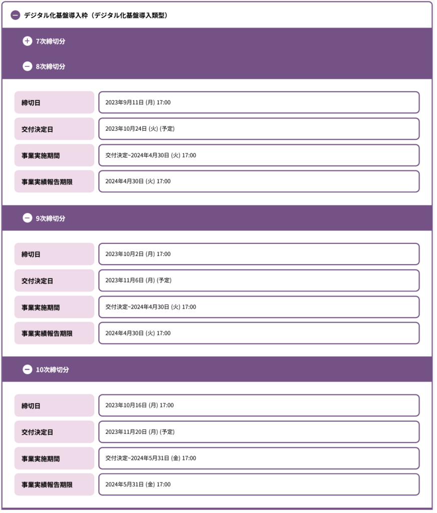The width and height of the screenshot is (437, 513).
Task: Click the 8次締切分 header text
Action: (51, 67)
